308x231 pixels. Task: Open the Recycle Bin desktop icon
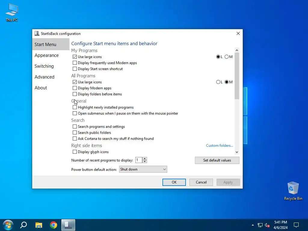click(293, 191)
